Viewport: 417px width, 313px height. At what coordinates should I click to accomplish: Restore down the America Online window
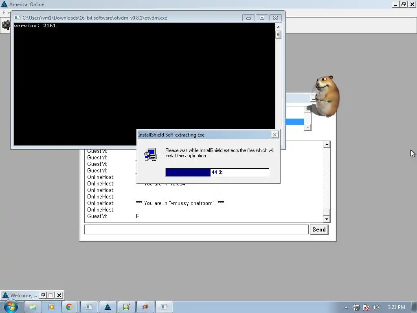[x=404, y=4]
